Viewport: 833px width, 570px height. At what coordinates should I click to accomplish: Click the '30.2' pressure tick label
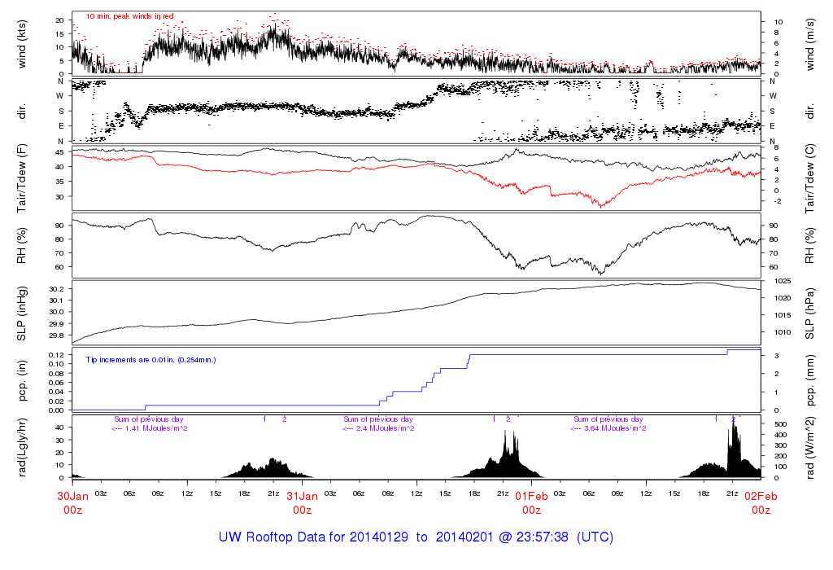pyautogui.click(x=57, y=289)
